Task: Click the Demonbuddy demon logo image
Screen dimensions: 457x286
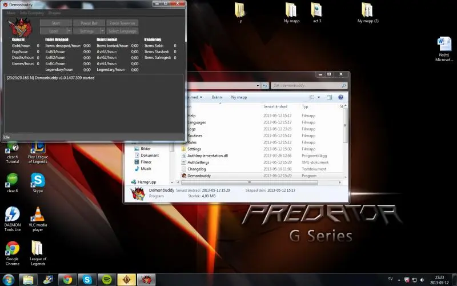Action: [21, 27]
